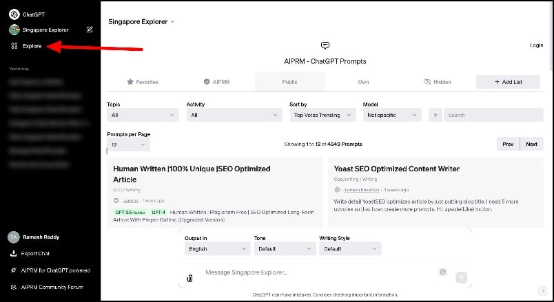The width and height of the screenshot is (554, 302).
Task: Click the Hidden crossed-eye icon
Action: pyautogui.click(x=427, y=82)
